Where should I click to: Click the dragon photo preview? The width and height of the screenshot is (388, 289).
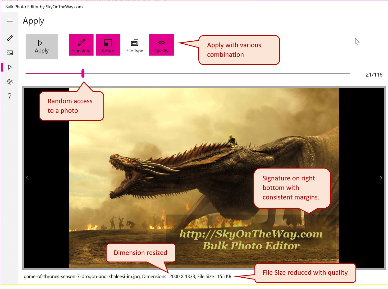204,178
